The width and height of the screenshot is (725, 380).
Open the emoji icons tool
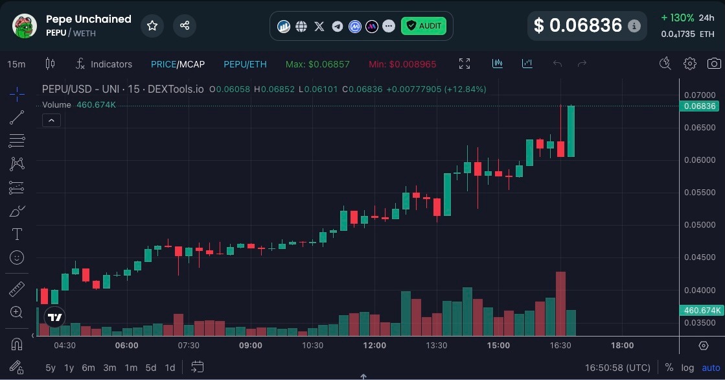coord(17,257)
